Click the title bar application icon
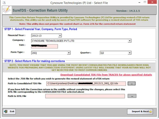Screen dimensions: 159x119 (4, 3)
